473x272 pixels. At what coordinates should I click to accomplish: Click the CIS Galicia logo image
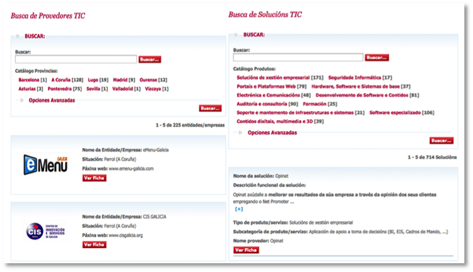coord(45,230)
